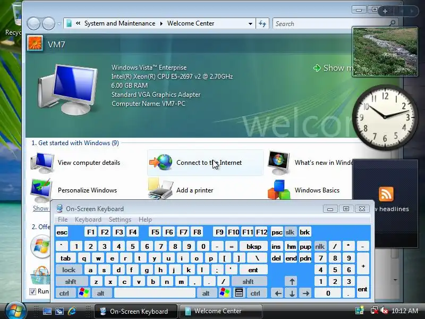The width and height of the screenshot is (425, 319).
Task: Click the right Windows logo key on keyboard
Action: click(225, 293)
